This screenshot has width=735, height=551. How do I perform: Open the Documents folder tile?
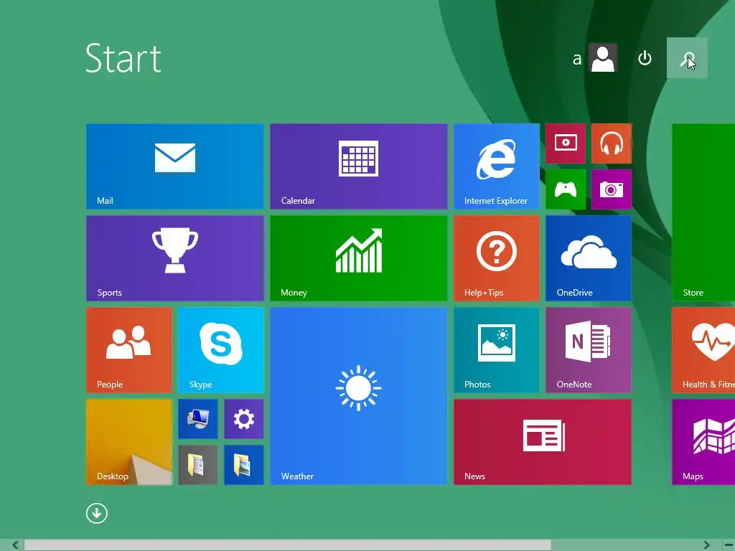point(198,465)
